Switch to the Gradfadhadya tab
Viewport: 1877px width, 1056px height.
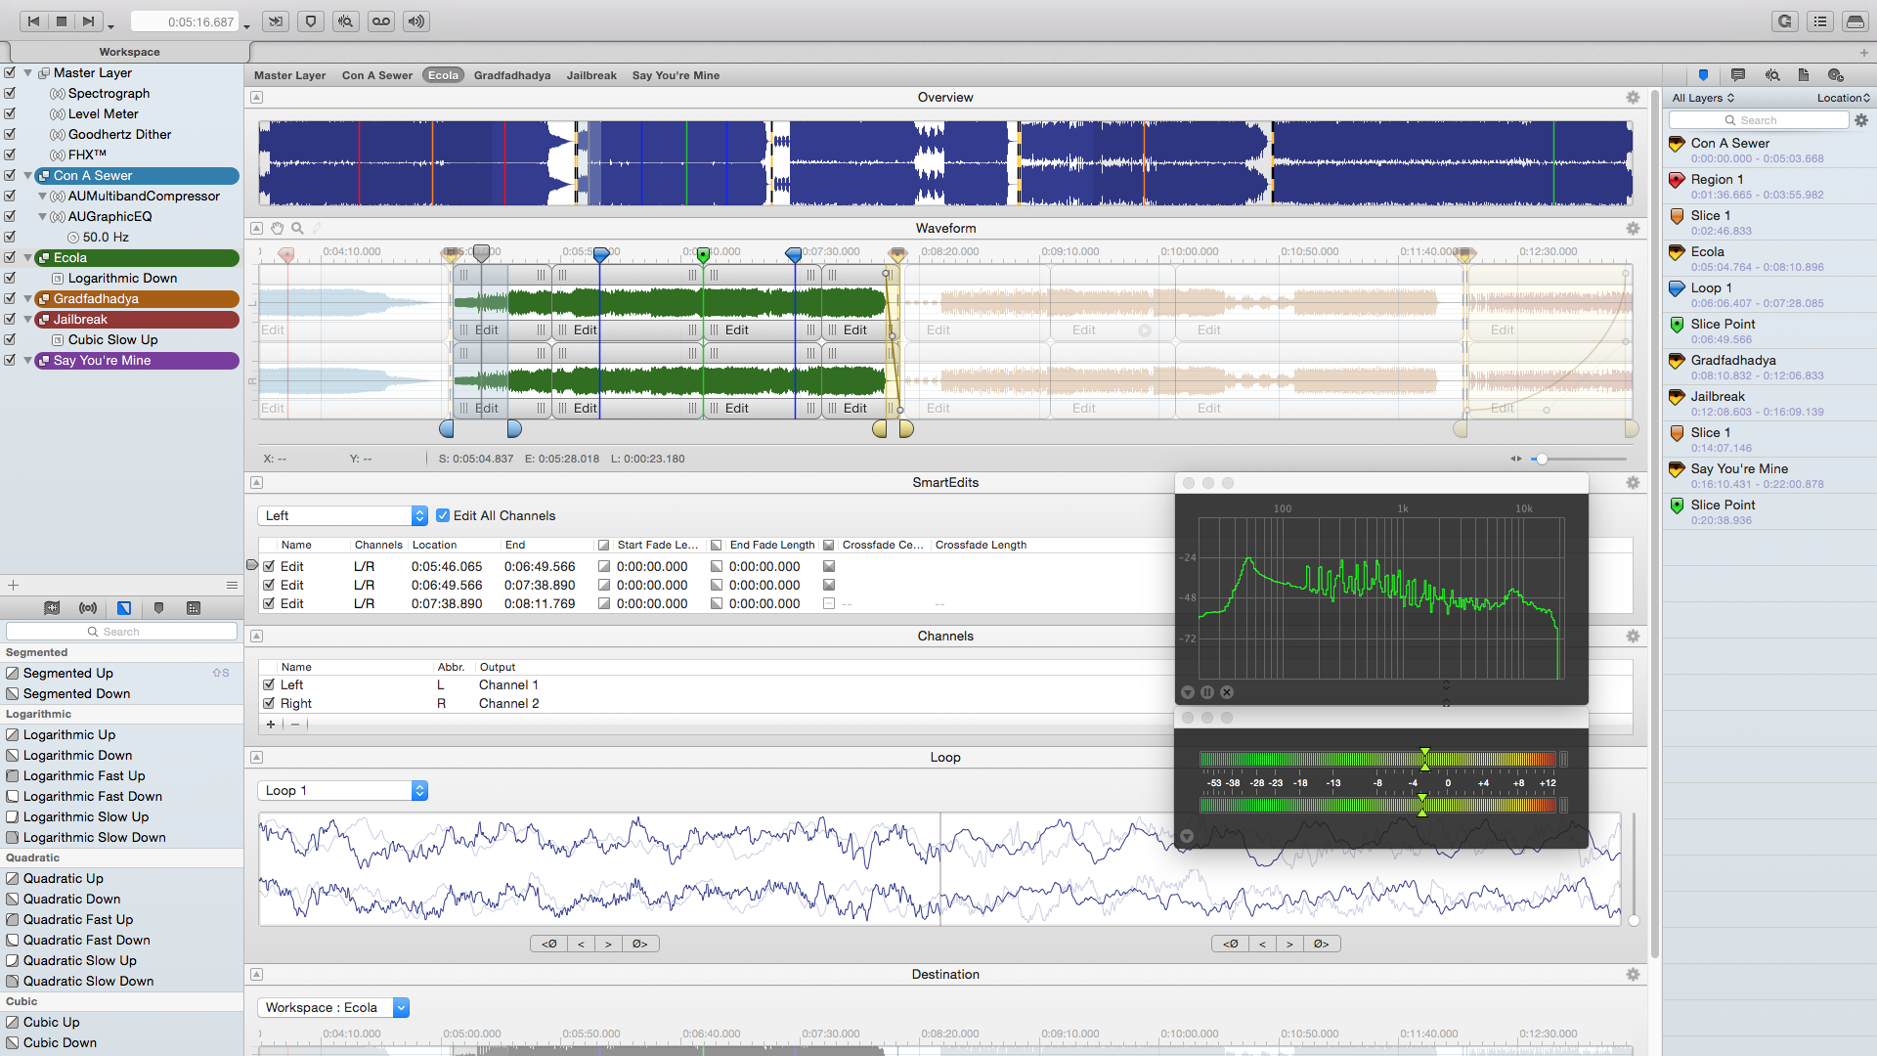pos(511,75)
